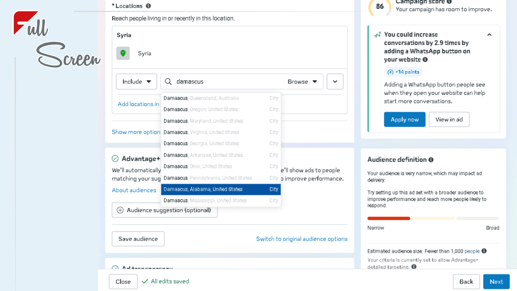Click the info icon next to Audience definition

[x=431, y=160]
